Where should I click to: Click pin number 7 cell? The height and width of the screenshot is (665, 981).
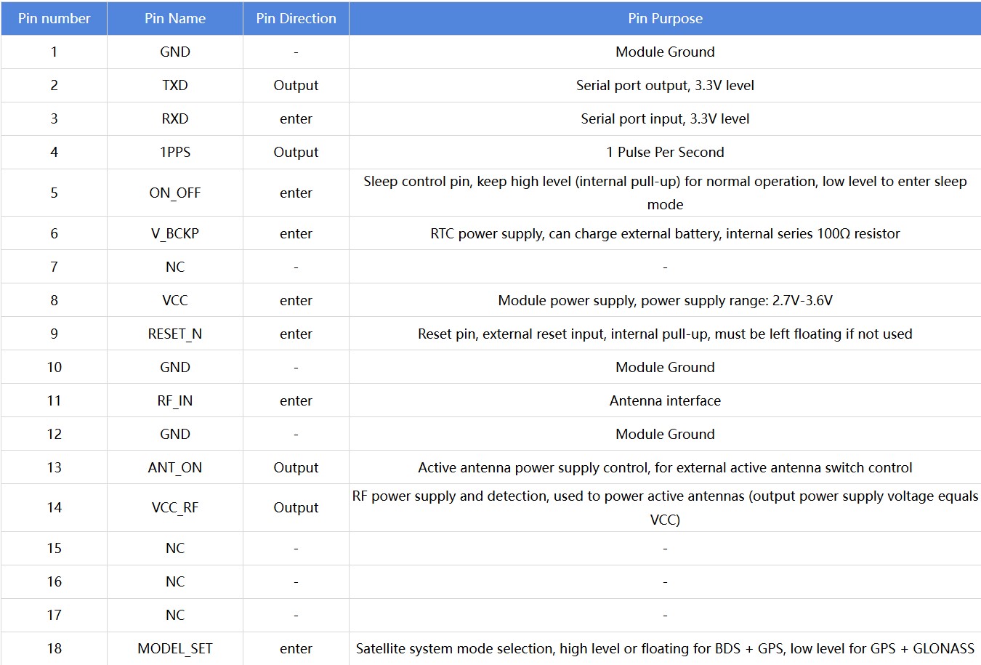[54, 267]
